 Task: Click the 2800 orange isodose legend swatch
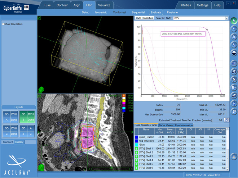tap(124, 96)
